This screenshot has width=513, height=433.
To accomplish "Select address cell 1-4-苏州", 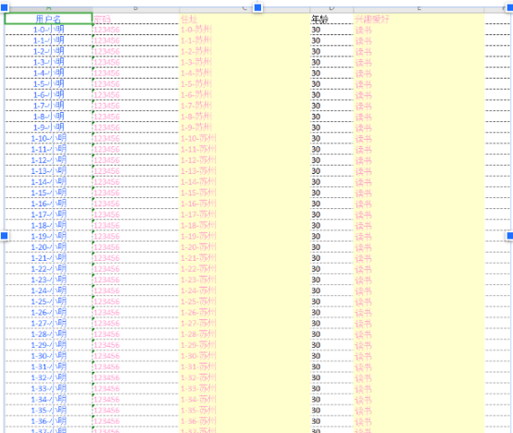I will click(244, 73).
